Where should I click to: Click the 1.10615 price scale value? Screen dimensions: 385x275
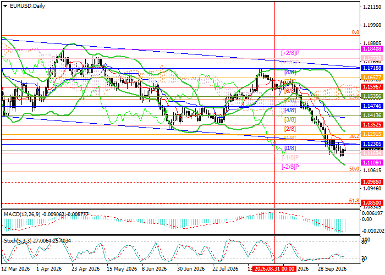click(x=372, y=170)
